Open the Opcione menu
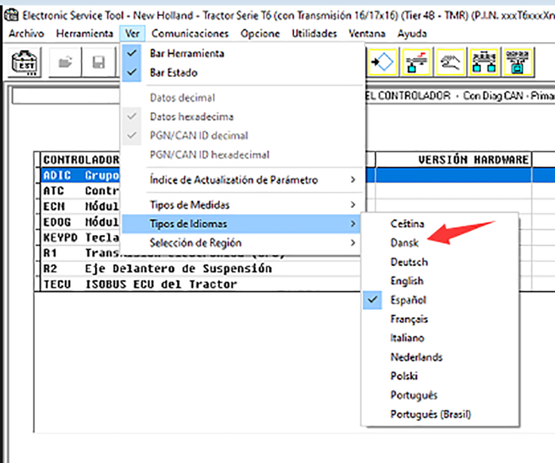Image resolution: width=555 pixels, height=463 pixels. click(260, 33)
